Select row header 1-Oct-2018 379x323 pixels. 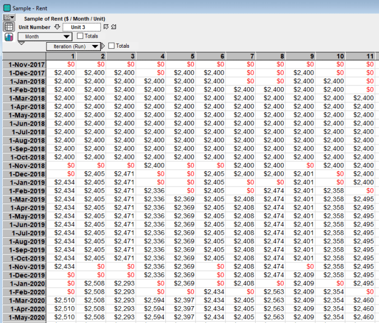24,157
